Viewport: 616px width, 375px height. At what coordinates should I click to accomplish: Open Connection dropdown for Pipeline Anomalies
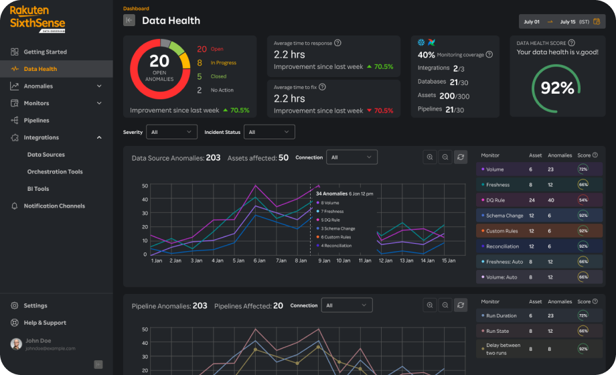pyautogui.click(x=347, y=305)
